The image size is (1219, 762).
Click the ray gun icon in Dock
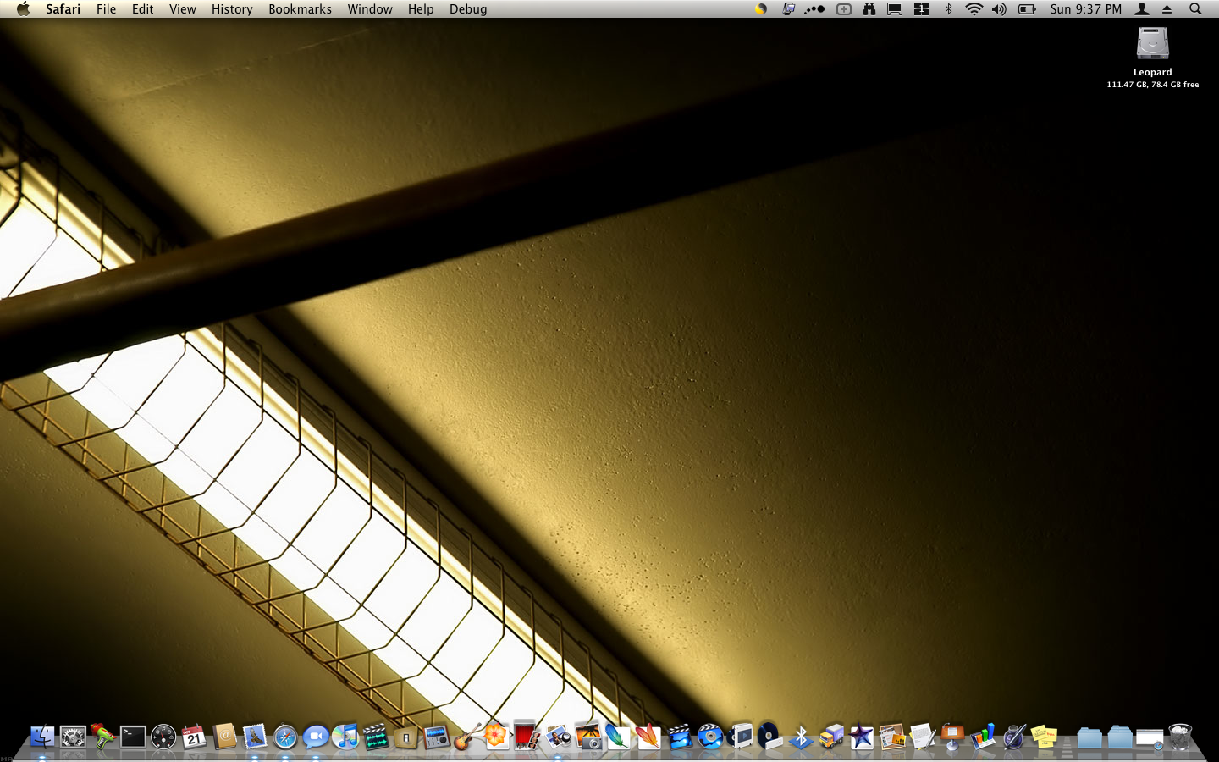(x=102, y=737)
